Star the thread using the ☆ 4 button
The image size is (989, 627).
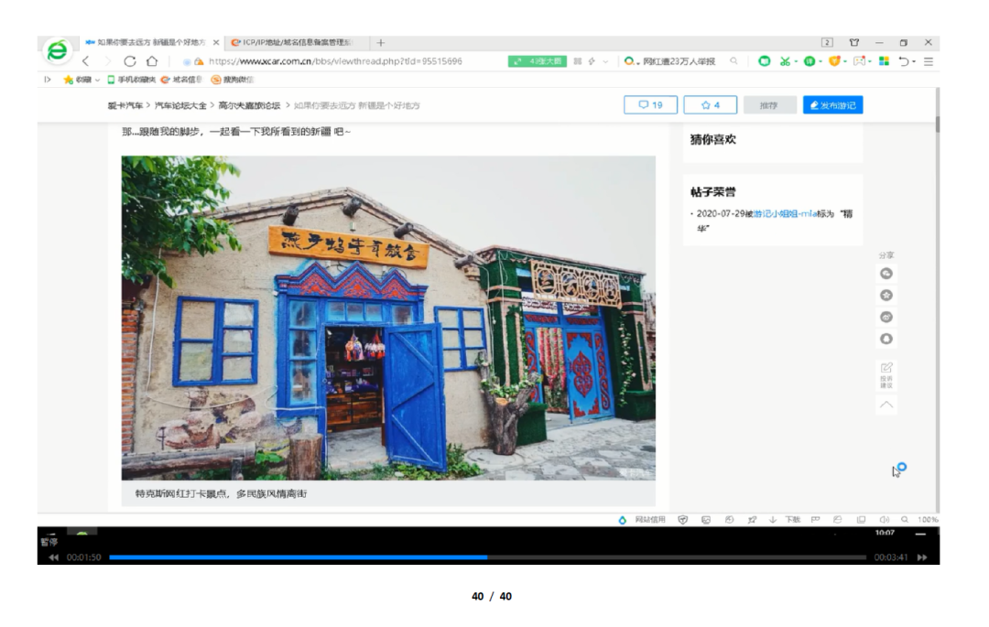pos(712,104)
